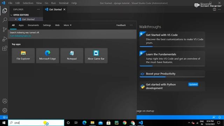
Task: Switch to VS Code on the taskbar
Action: [x=141, y=123]
